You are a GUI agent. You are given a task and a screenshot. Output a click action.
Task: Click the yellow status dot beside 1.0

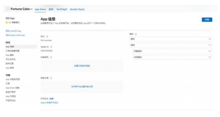(7, 22)
